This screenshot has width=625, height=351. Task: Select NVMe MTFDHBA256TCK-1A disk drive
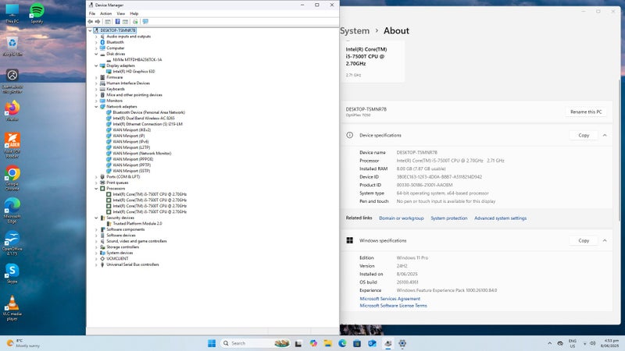tap(137, 60)
